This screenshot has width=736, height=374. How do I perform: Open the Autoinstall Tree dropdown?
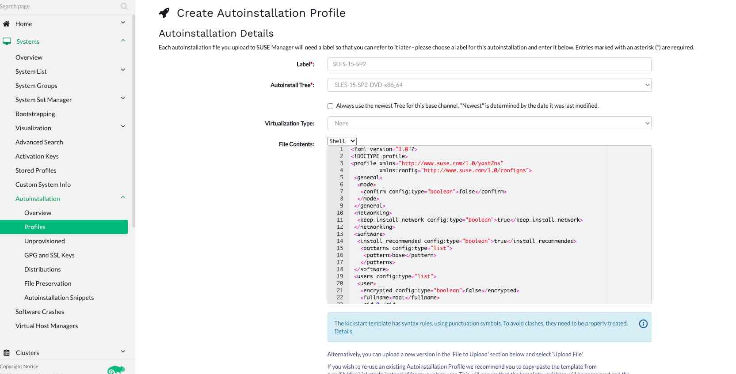click(x=489, y=85)
